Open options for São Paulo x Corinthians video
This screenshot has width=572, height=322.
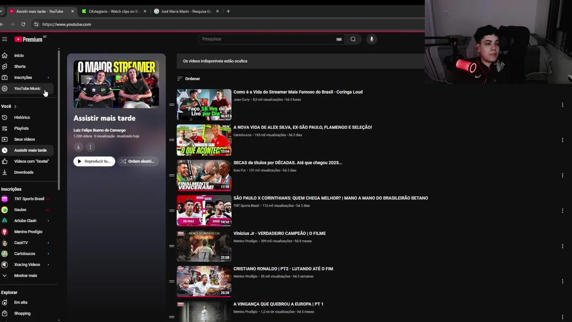[x=562, y=211]
